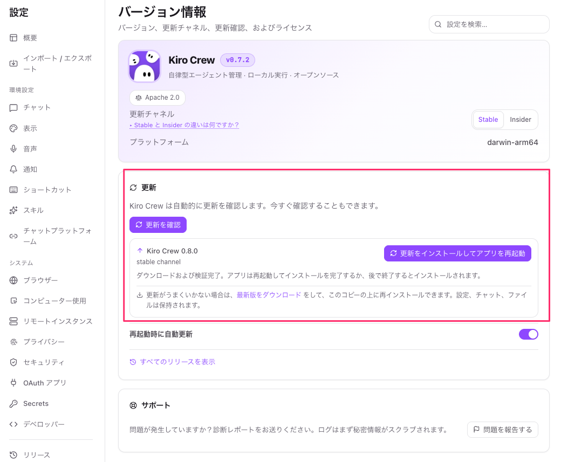The image size is (561, 462).
Task: Click the 通知 bell icon
Action: tap(13, 169)
